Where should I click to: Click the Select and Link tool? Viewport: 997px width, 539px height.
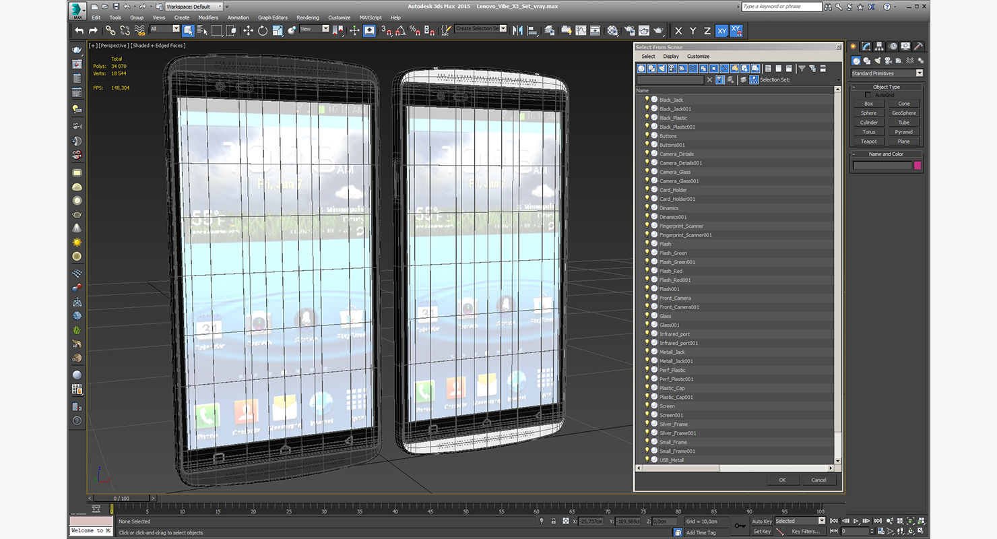110,30
